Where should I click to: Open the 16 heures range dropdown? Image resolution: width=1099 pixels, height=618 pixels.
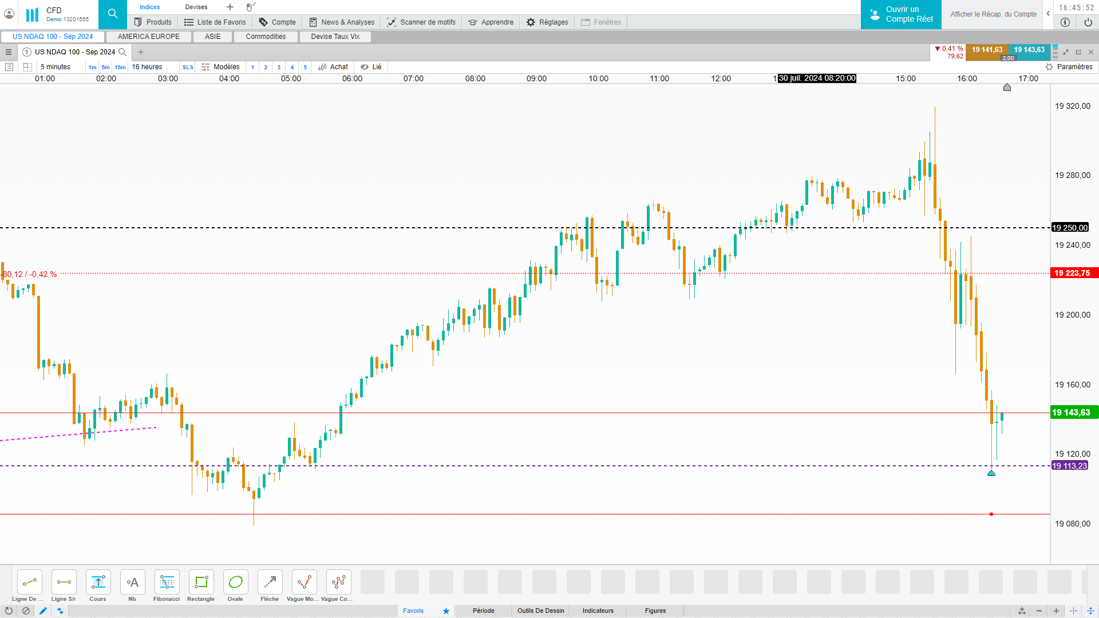pyautogui.click(x=147, y=67)
